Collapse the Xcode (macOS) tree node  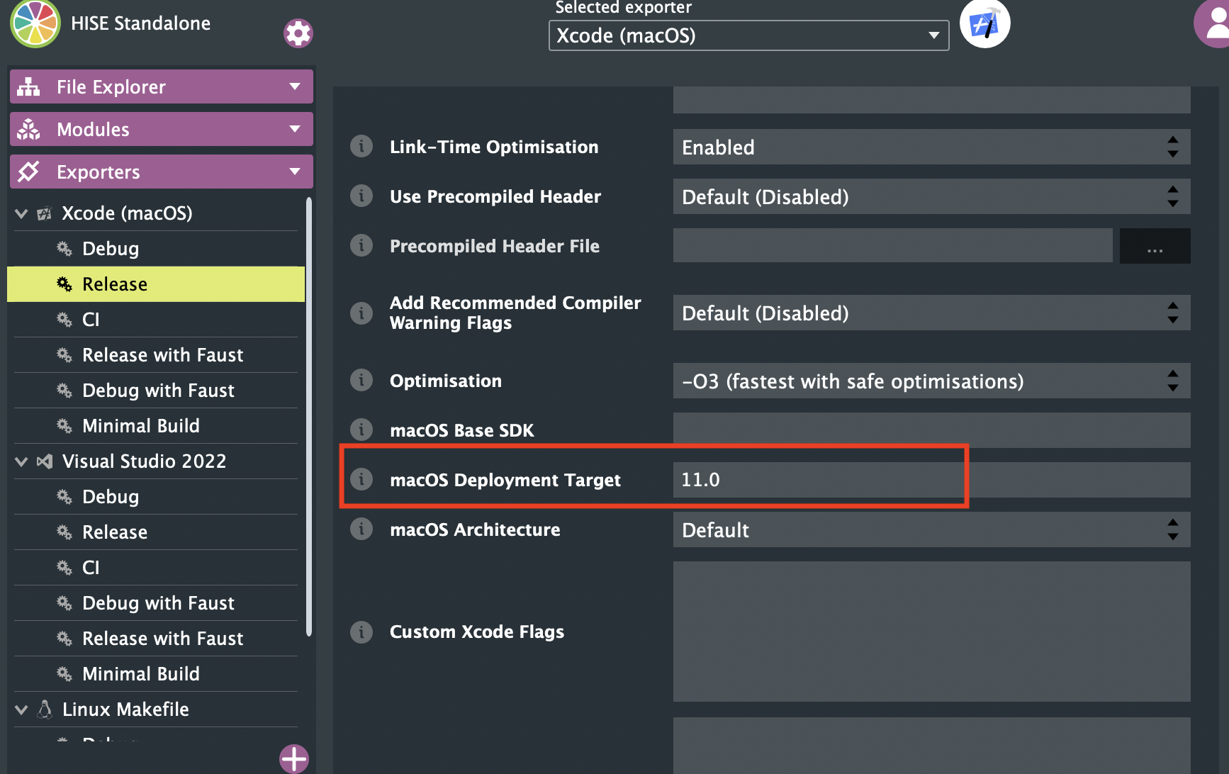[21, 213]
